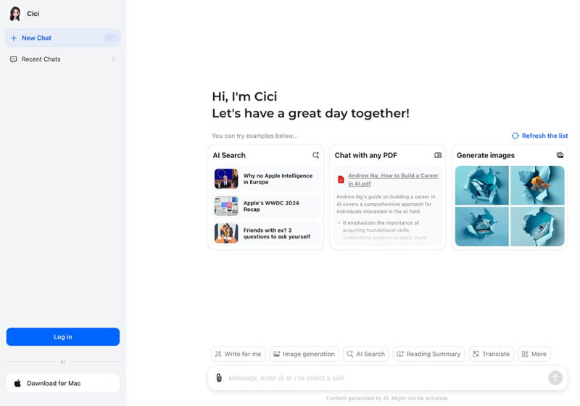Click the AI Search card magnifier icon
580x406 pixels.
click(315, 155)
